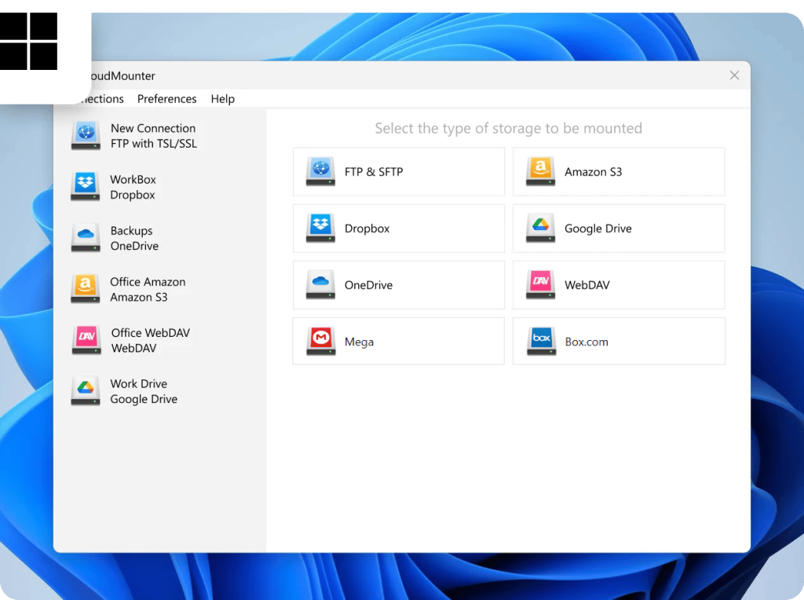
Task: Click the Windows logo
Action: pos(29,41)
